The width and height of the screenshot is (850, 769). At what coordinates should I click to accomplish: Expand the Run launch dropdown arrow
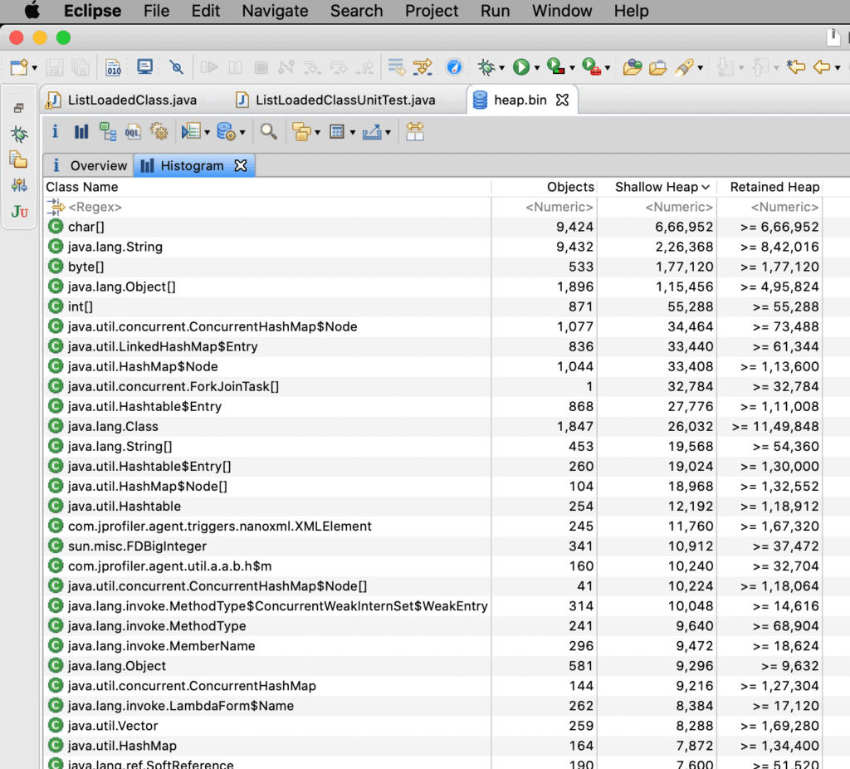click(x=537, y=68)
